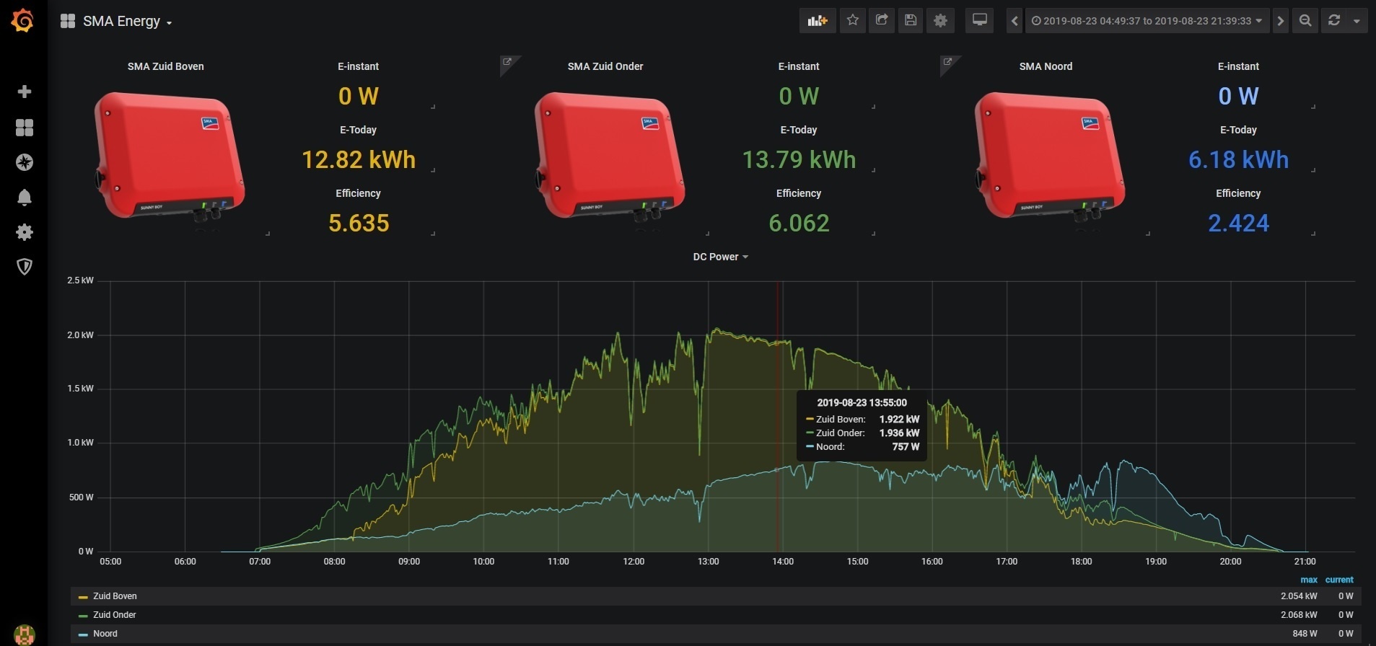This screenshot has height=646, width=1376.
Task: Open the Alerting bell icon
Action: point(25,198)
